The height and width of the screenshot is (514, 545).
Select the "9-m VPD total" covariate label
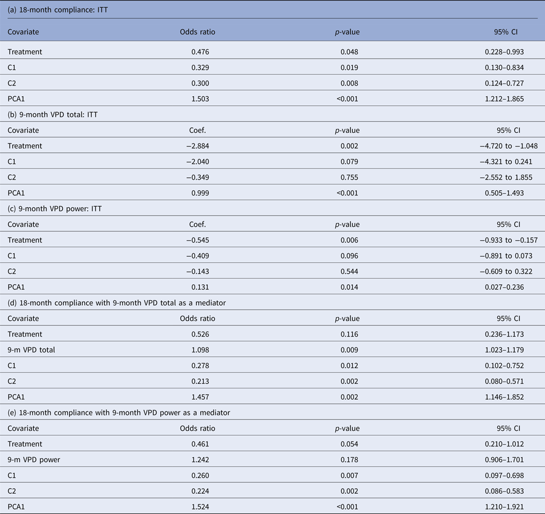click(31, 350)
